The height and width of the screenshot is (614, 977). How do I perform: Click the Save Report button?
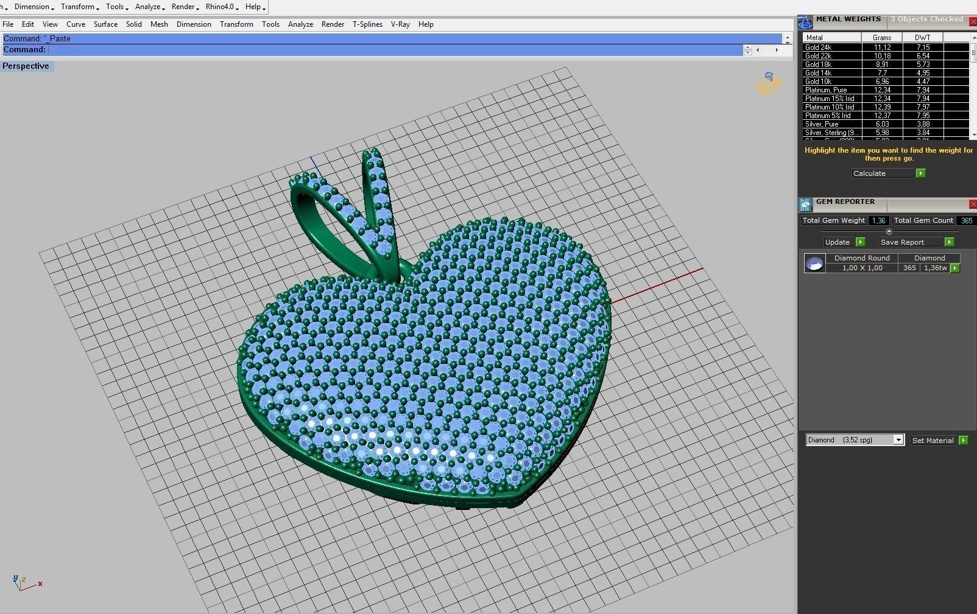coord(911,242)
